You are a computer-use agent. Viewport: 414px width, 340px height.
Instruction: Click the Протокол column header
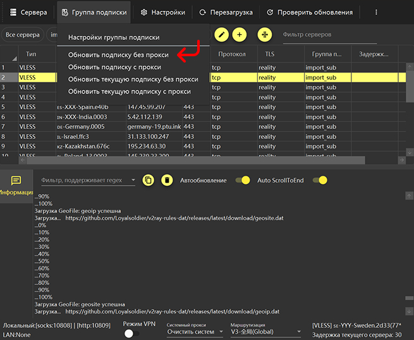[232, 54]
